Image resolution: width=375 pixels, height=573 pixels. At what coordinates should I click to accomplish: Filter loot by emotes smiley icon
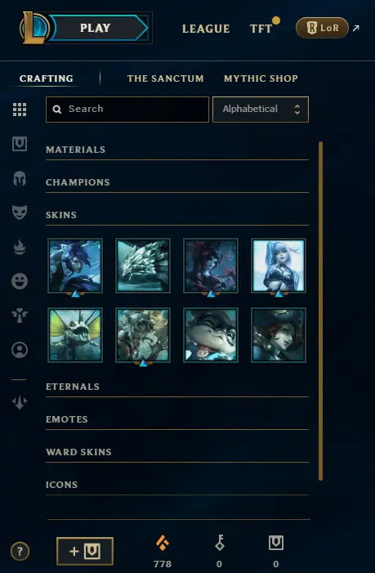(x=20, y=281)
